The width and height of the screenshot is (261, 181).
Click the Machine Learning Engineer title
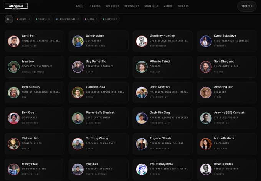169,118
